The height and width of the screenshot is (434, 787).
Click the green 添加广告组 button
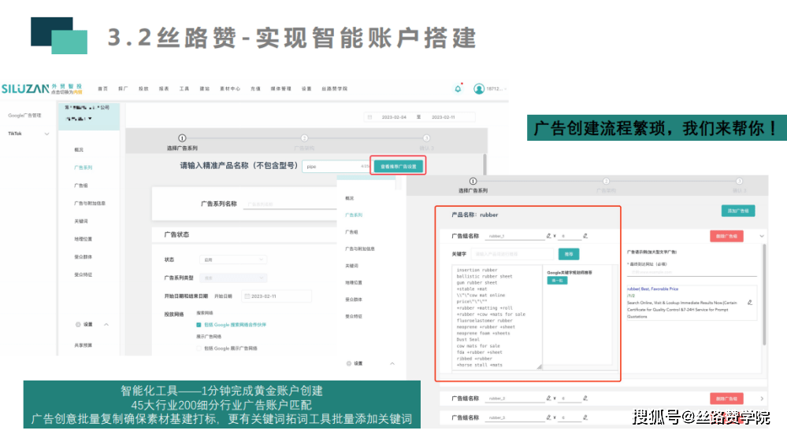737,211
